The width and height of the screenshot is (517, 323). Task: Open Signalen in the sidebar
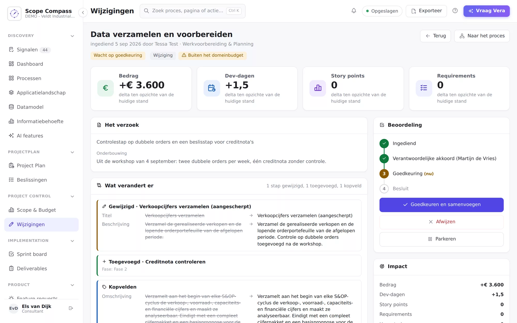tap(41, 50)
